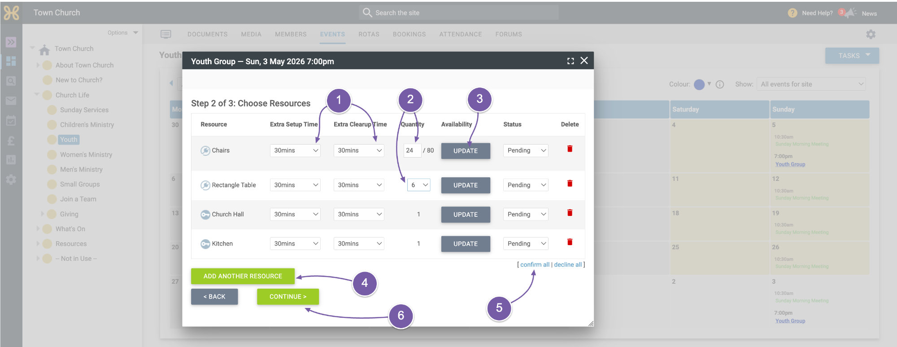Click the Town Church home icon in the tree

(x=44, y=49)
